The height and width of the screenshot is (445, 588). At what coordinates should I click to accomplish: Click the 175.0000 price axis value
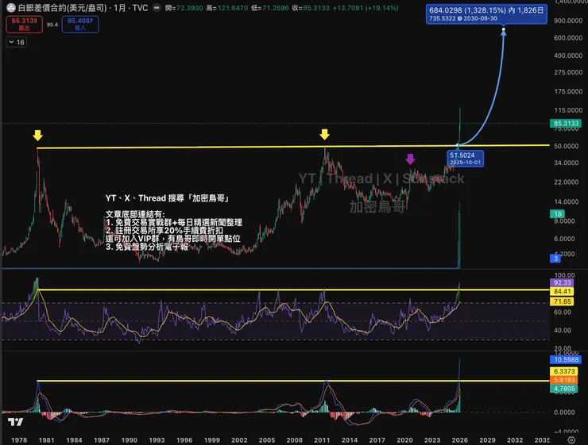click(568, 91)
